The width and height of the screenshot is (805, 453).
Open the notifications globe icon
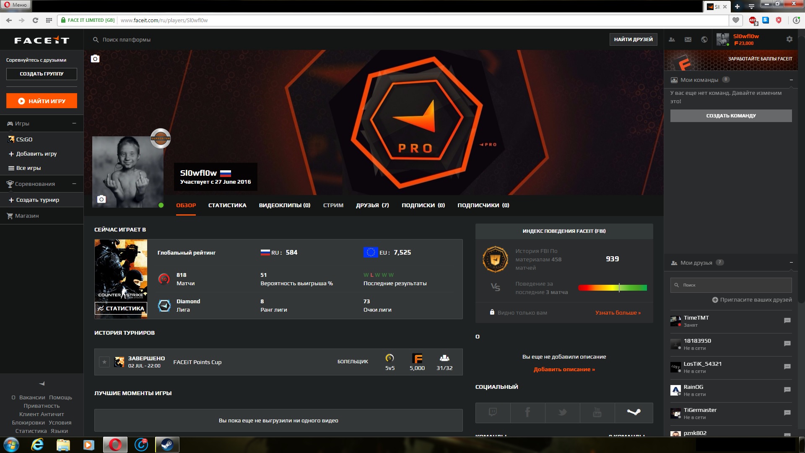(704, 39)
